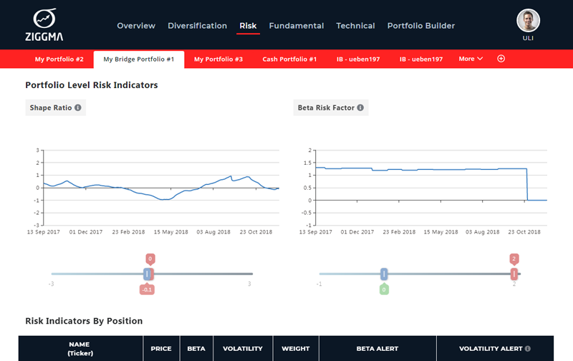This screenshot has height=361, width=573.
Task: Go to the Diversification page
Action: pyautogui.click(x=197, y=26)
